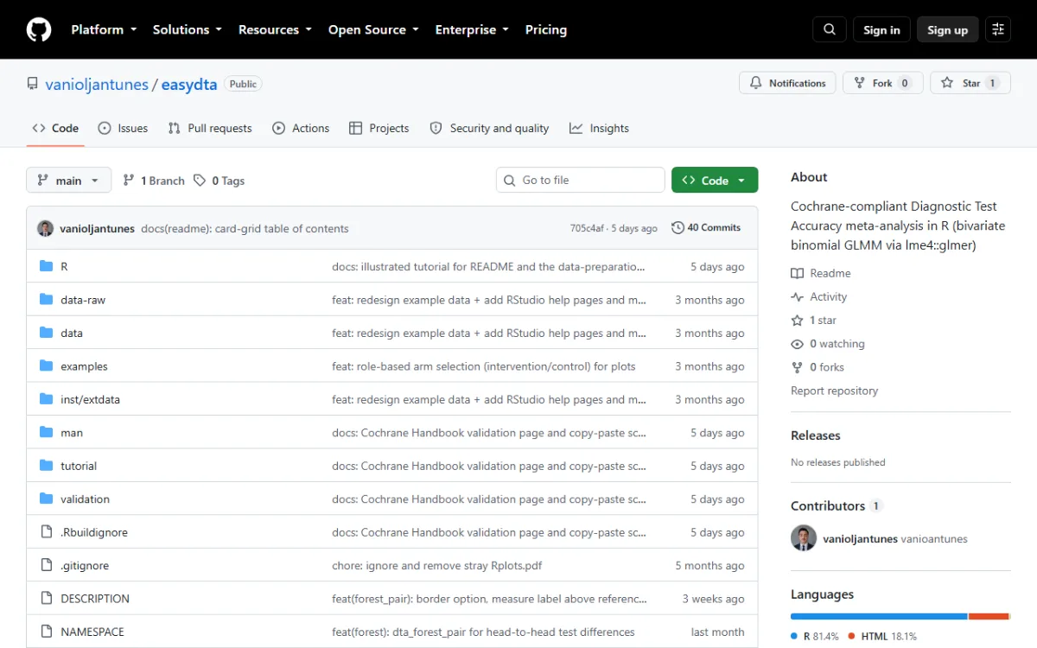This screenshot has width=1037, height=648.
Task: Click the Activity pulse icon in About
Action: click(797, 296)
